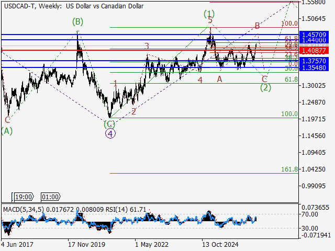Select the green 100.0 Fibonacci label
Viewport: 335px width, 251px height.
coord(289,114)
